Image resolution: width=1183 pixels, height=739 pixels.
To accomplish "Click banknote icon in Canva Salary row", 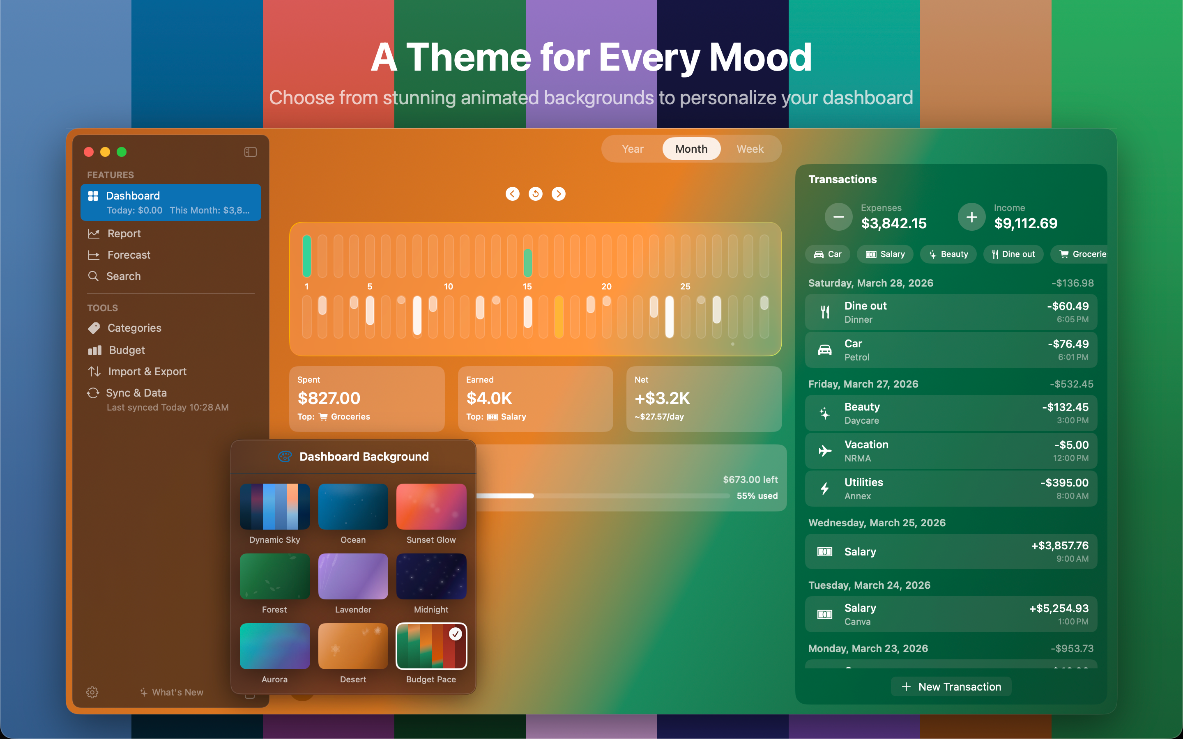I will point(825,614).
